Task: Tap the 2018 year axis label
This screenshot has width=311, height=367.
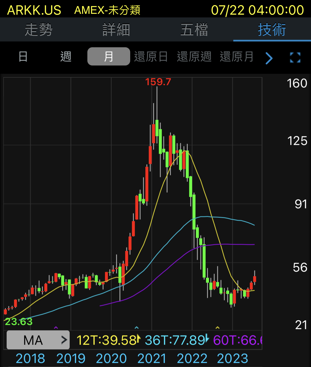Action: (30, 358)
